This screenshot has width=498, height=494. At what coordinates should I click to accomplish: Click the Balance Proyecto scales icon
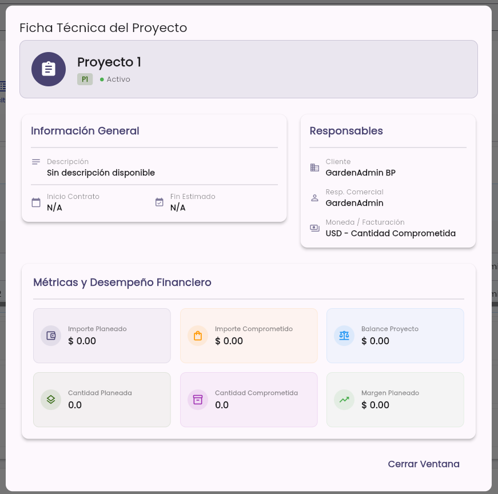tap(344, 336)
